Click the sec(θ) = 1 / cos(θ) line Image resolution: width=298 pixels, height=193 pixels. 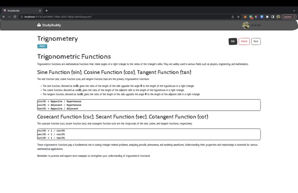(51, 134)
